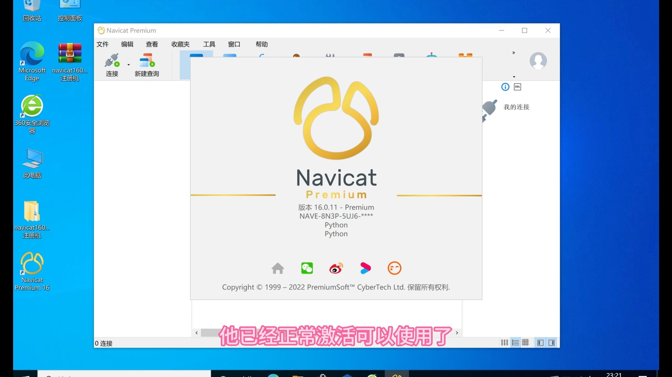Select Navicat Premium 16 desktop shortcut

32,271
